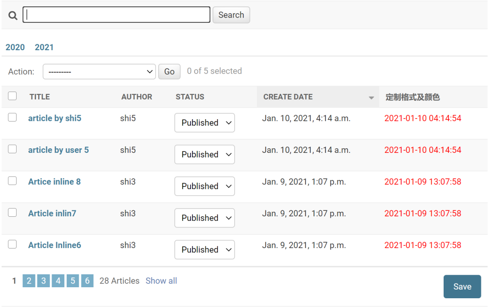Go to page 2 of articles
The image size is (497, 307).
(29, 281)
